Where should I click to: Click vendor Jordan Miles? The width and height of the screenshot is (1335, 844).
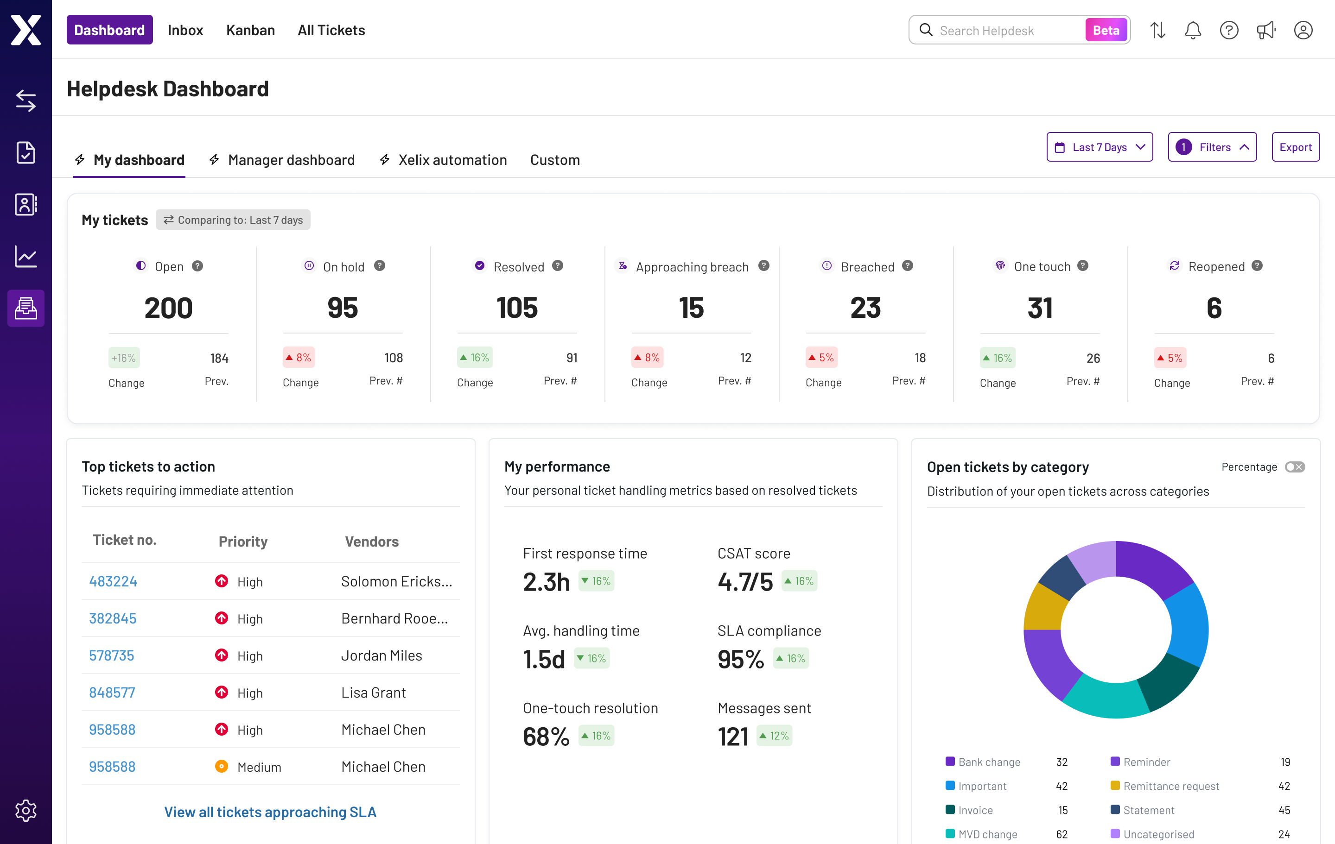[381, 655]
